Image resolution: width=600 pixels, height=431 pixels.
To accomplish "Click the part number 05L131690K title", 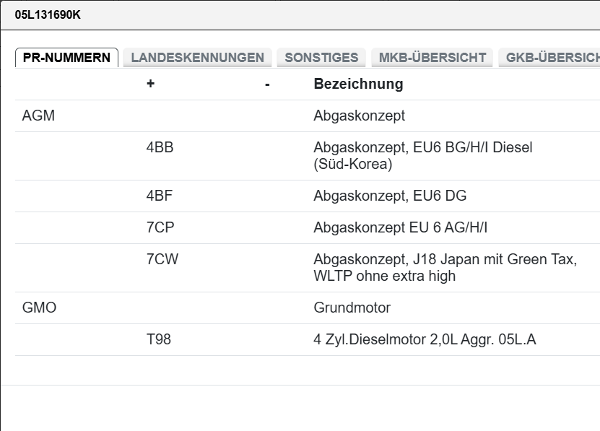I will coord(48,14).
